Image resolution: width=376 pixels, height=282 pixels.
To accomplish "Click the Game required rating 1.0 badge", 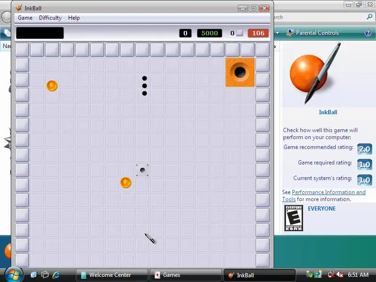I will pyautogui.click(x=365, y=164).
